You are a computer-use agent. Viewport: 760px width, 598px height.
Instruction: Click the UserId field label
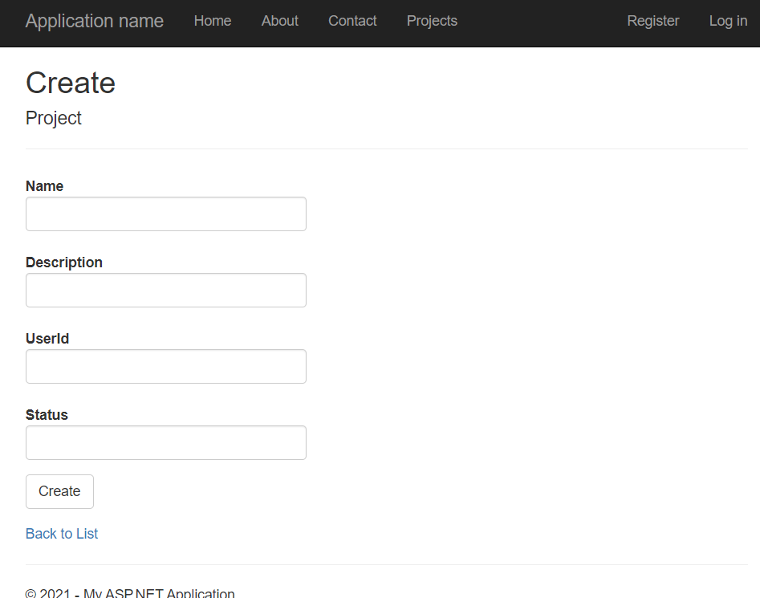click(47, 339)
